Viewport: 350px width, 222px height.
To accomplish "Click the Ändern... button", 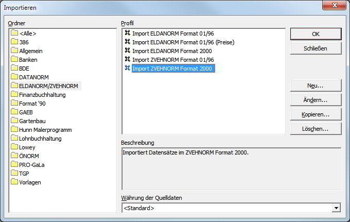I will click(316, 99).
